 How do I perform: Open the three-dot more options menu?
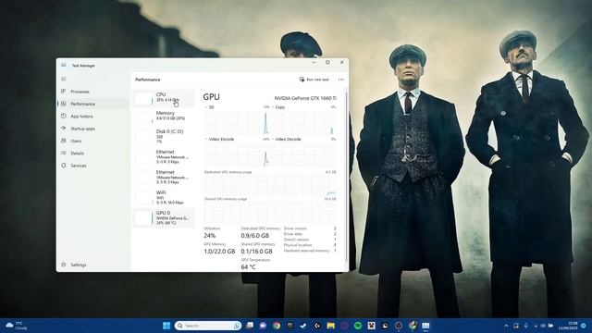[341, 80]
